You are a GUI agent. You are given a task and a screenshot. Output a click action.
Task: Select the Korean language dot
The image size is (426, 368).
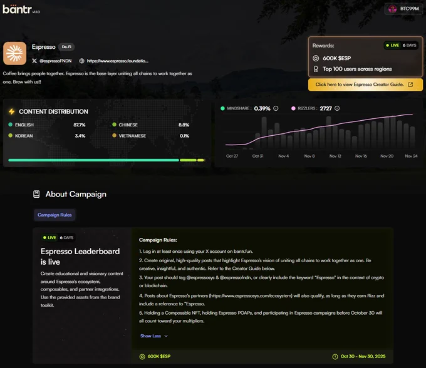[10, 135]
